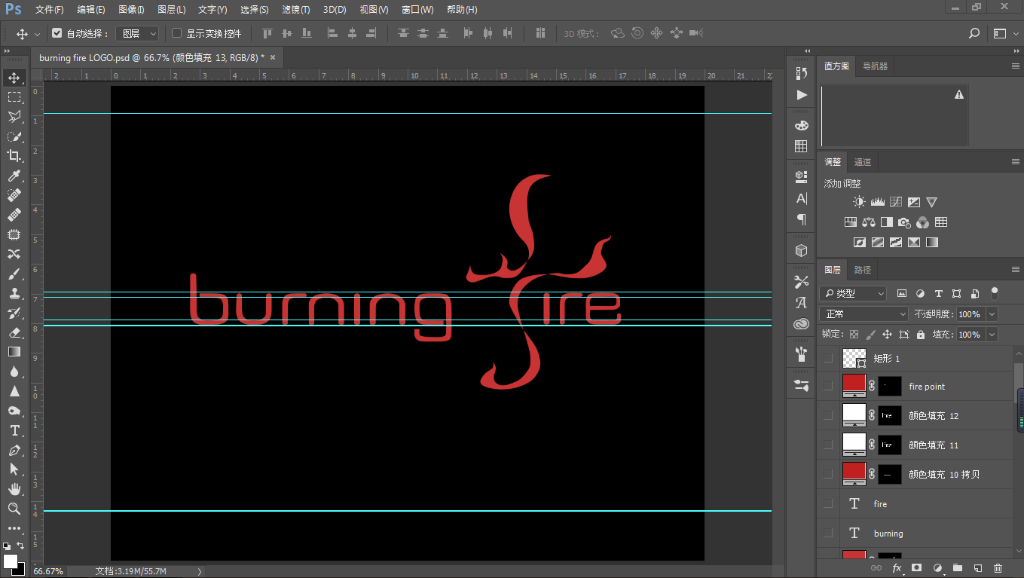The width and height of the screenshot is (1024, 578).
Task: Switch to the 通道 tab
Action: click(863, 162)
